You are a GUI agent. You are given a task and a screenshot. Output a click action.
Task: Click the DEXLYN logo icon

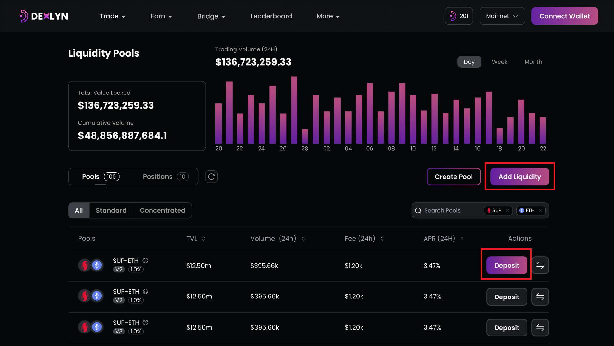point(23,16)
